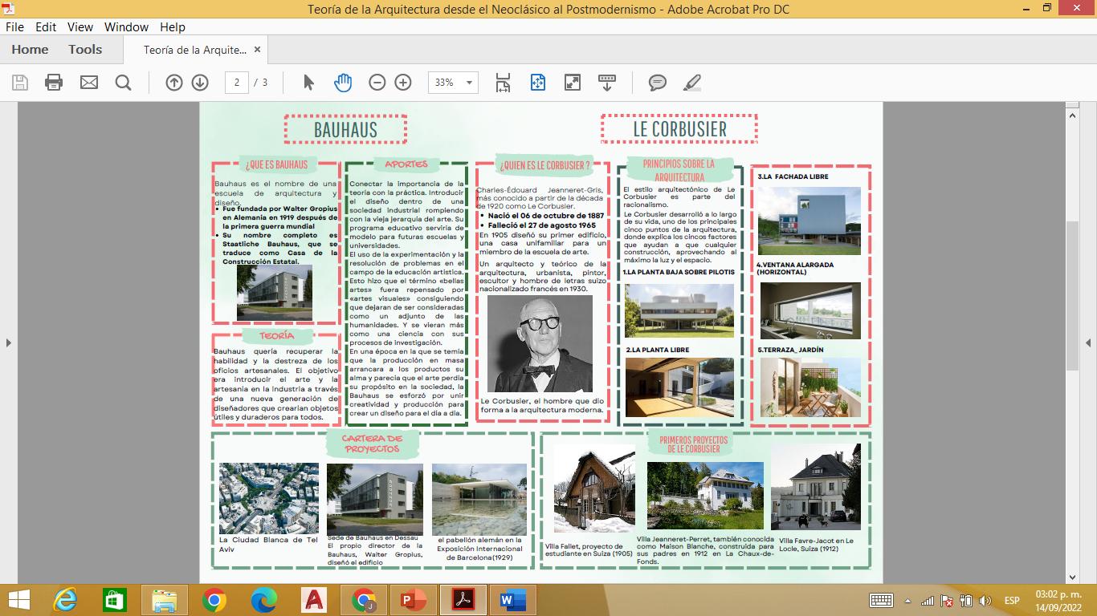Click the ESP input language indicator
The image size is (1097, 616).
(x=1012, y=600)
